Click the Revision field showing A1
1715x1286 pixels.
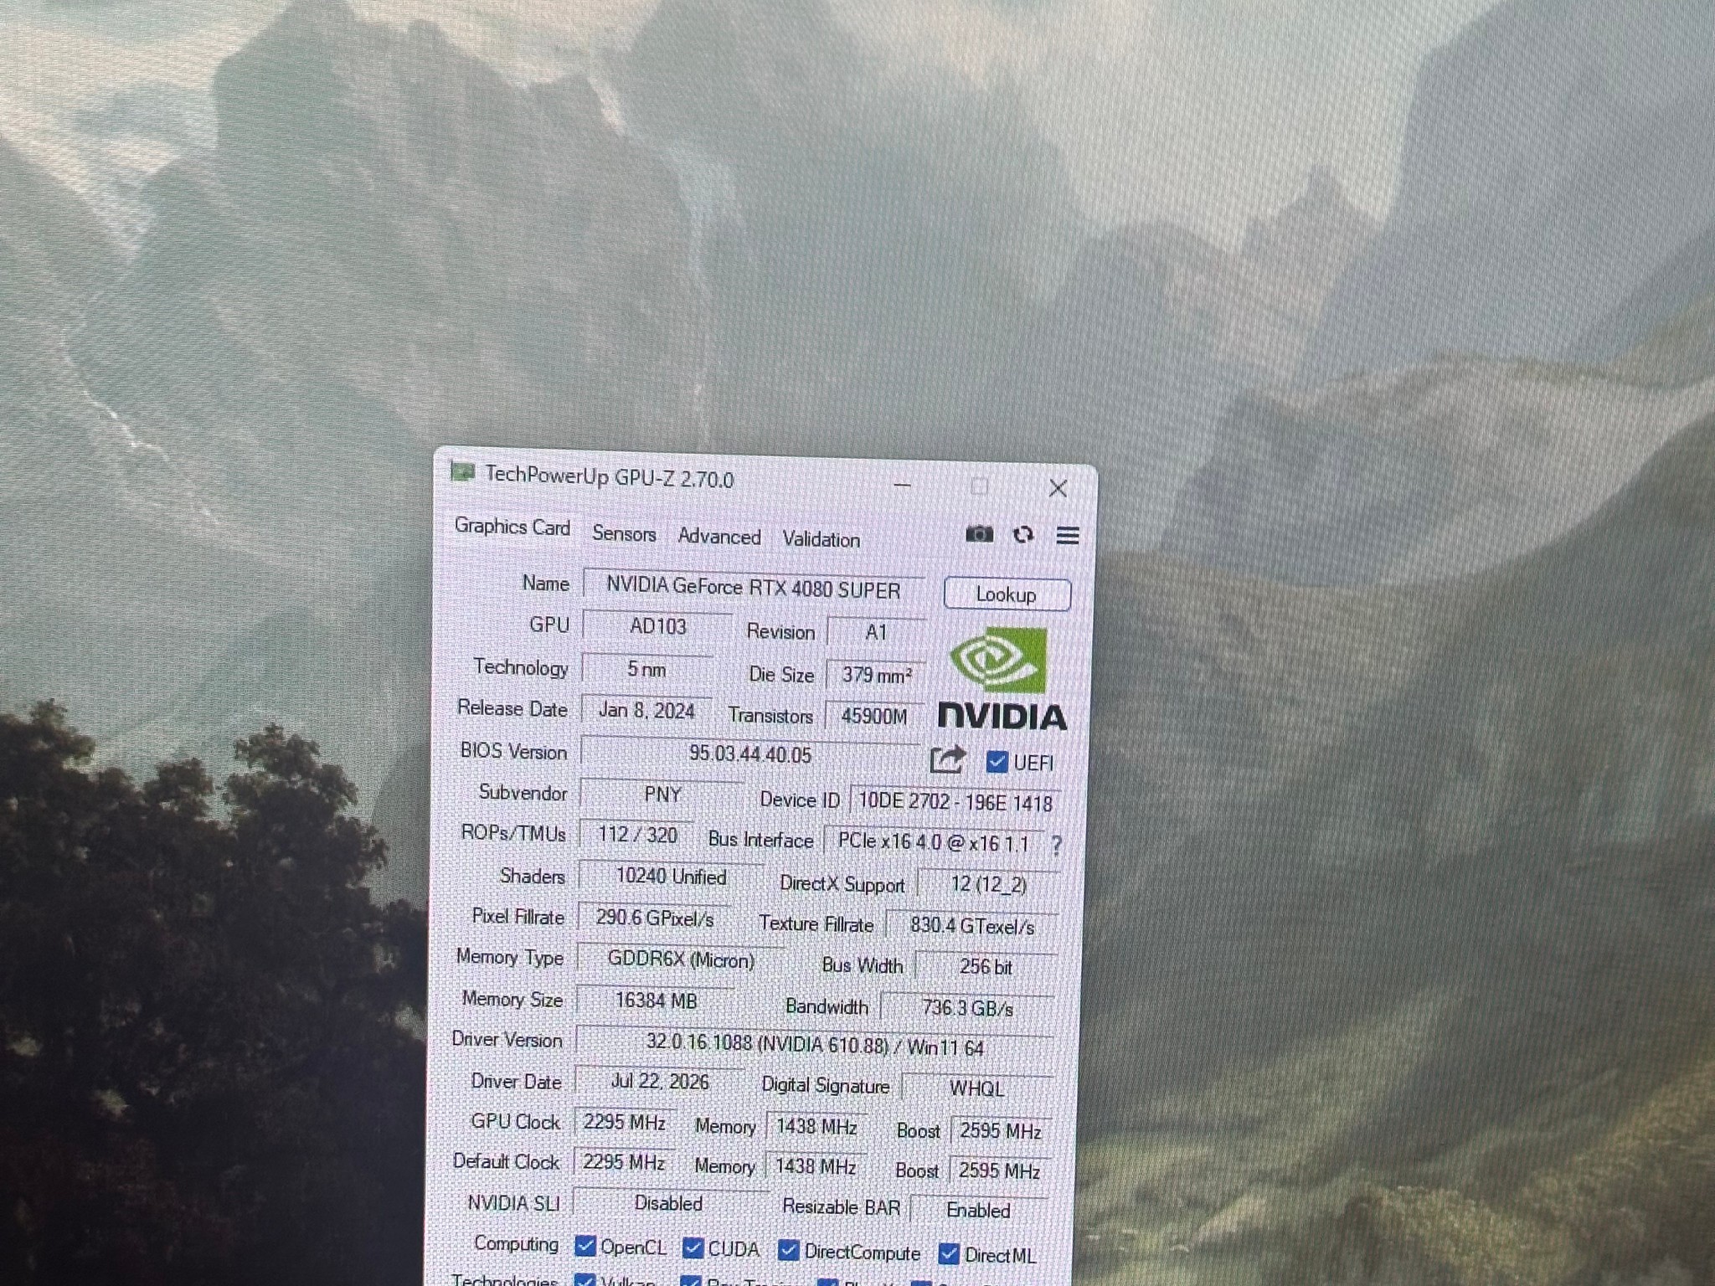pos(876,633)
